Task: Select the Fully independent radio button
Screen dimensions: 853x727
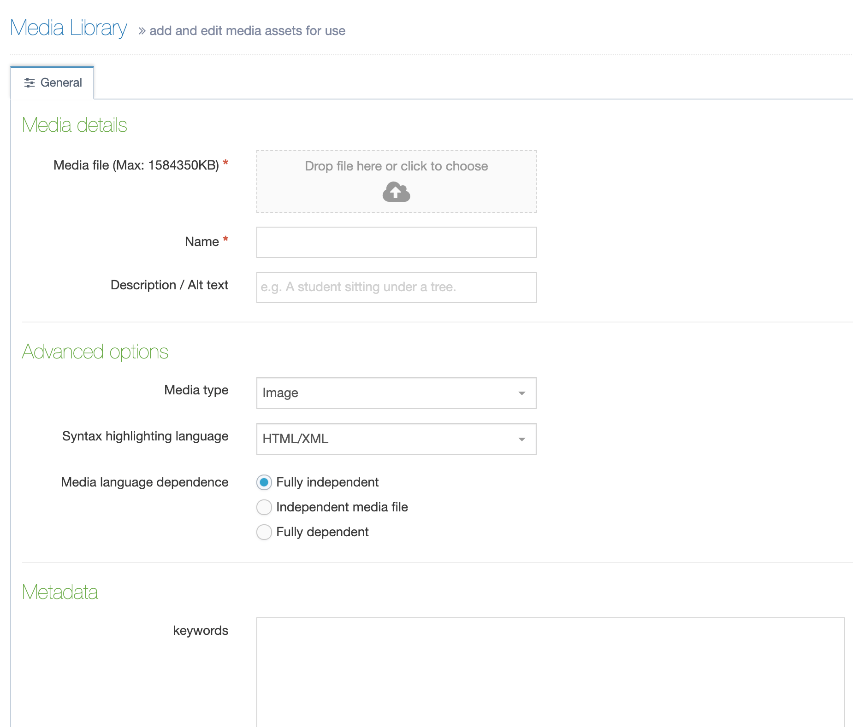Action: click(264, 482)
